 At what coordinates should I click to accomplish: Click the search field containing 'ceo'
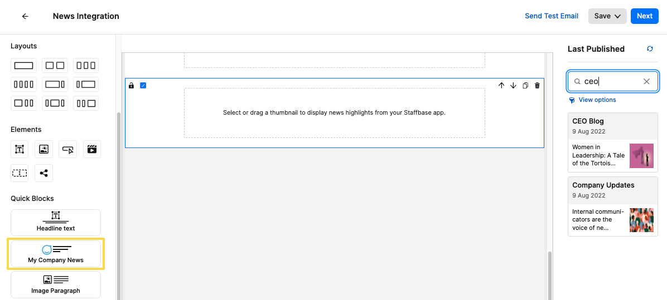(613, 81)
